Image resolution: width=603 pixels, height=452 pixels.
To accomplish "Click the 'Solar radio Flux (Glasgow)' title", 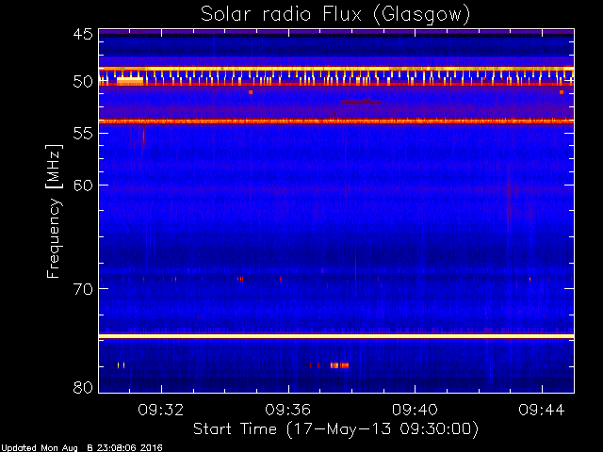I will 335,14.
